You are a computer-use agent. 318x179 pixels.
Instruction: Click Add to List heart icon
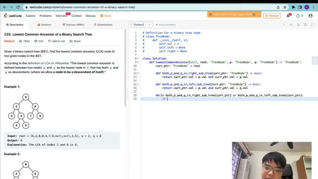click(x=49, y=41)
